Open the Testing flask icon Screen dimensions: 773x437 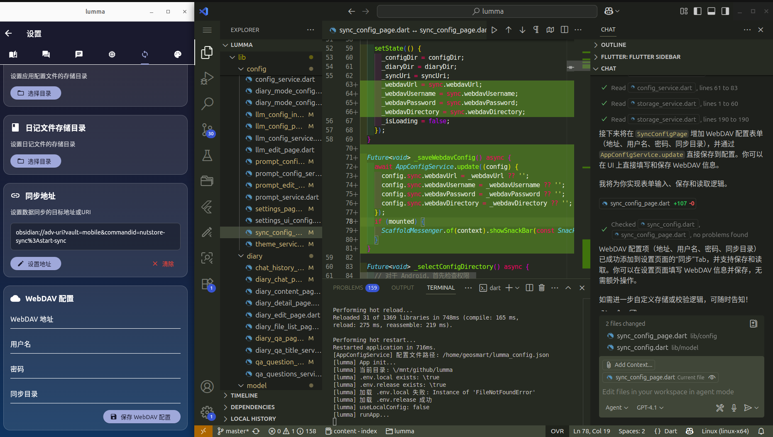[x=207, y=156]
